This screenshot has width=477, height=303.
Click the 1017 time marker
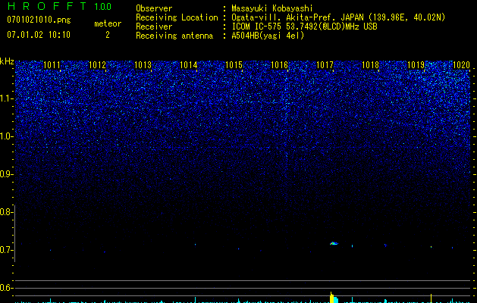pos(325,64)
